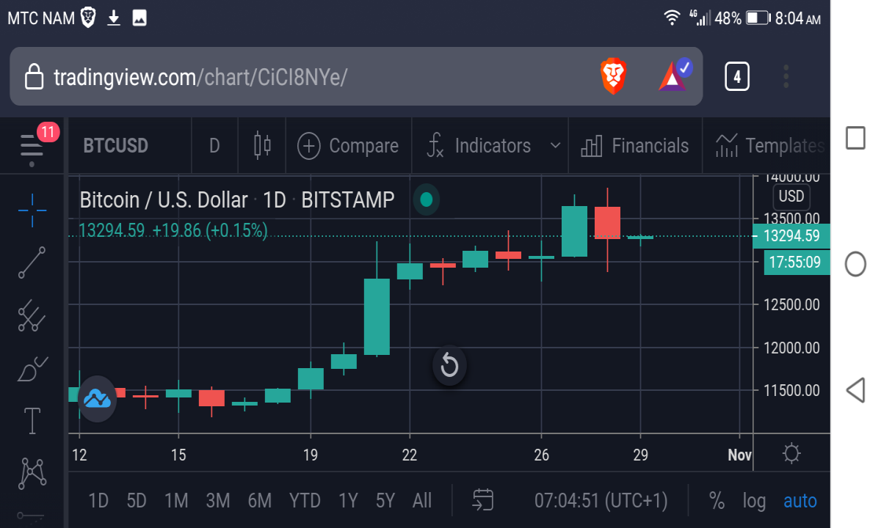Click the BTCUSD symbol search

[x=116, y=146]
